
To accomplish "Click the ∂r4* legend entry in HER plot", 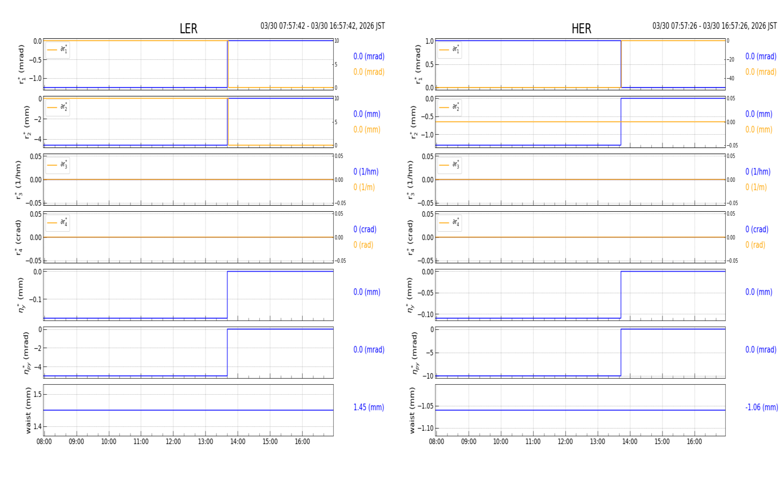I will (450, 223).
